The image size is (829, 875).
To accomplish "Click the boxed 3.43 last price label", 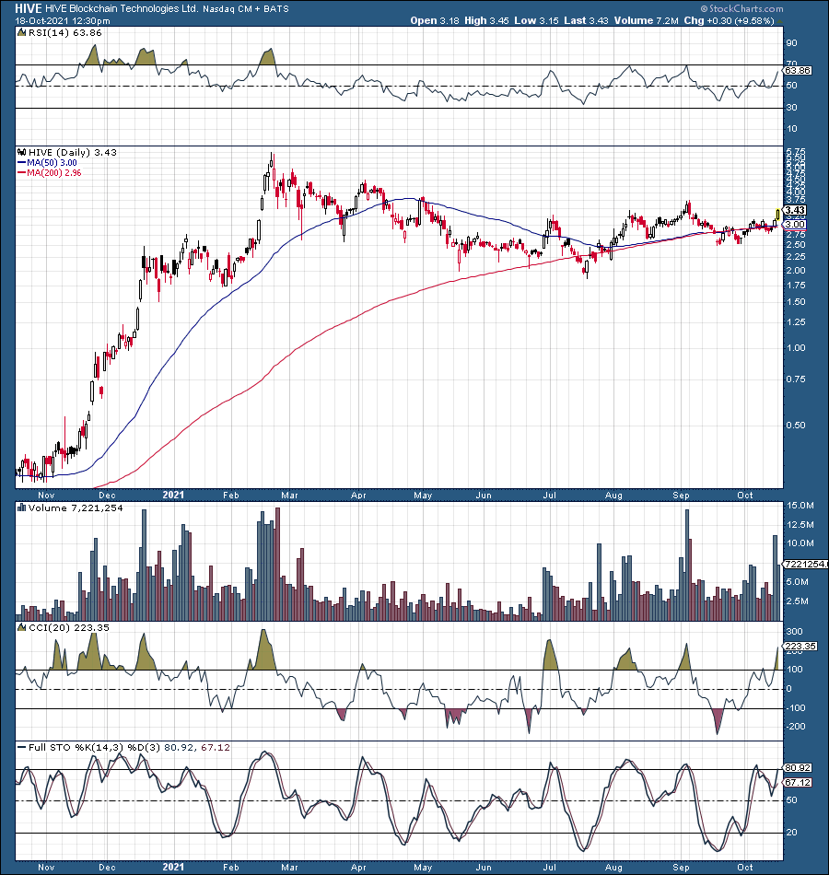I will click(x=795, y=210).
